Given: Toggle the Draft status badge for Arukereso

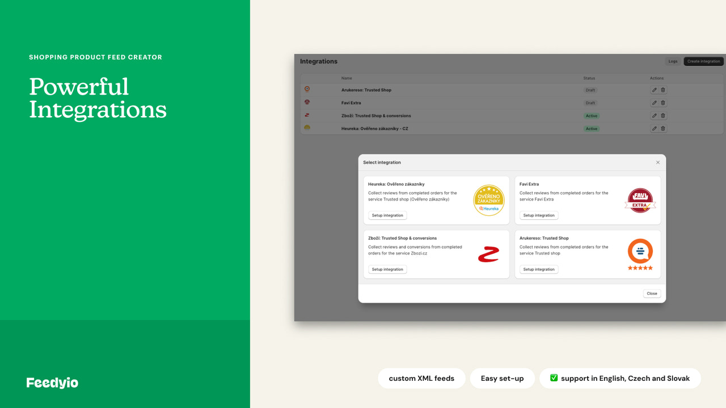Looking at the screenshot, I should click(590, 90).
